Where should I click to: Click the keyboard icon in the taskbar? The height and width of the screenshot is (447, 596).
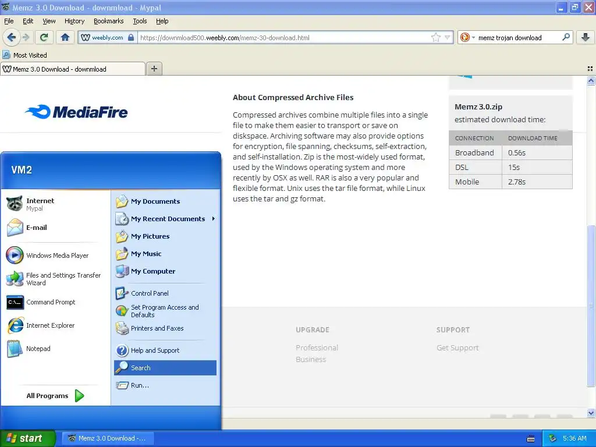pos(531,439)
